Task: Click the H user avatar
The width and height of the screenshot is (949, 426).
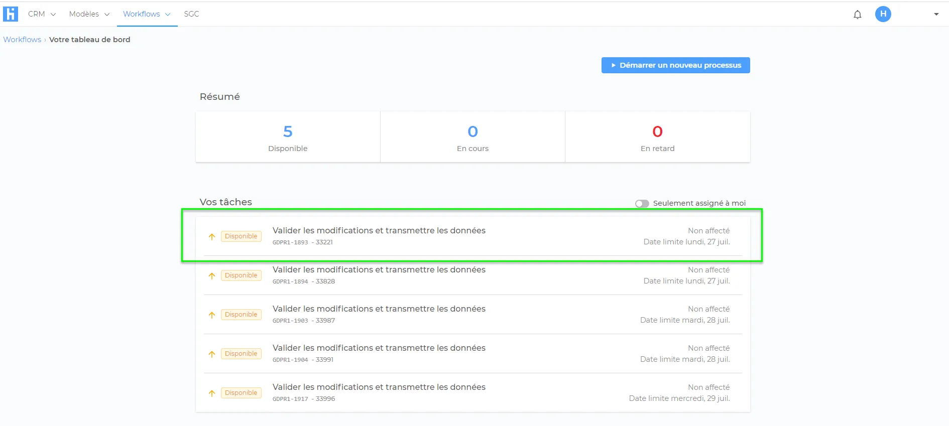Action: pyautogui.click(x=883, y=14)
